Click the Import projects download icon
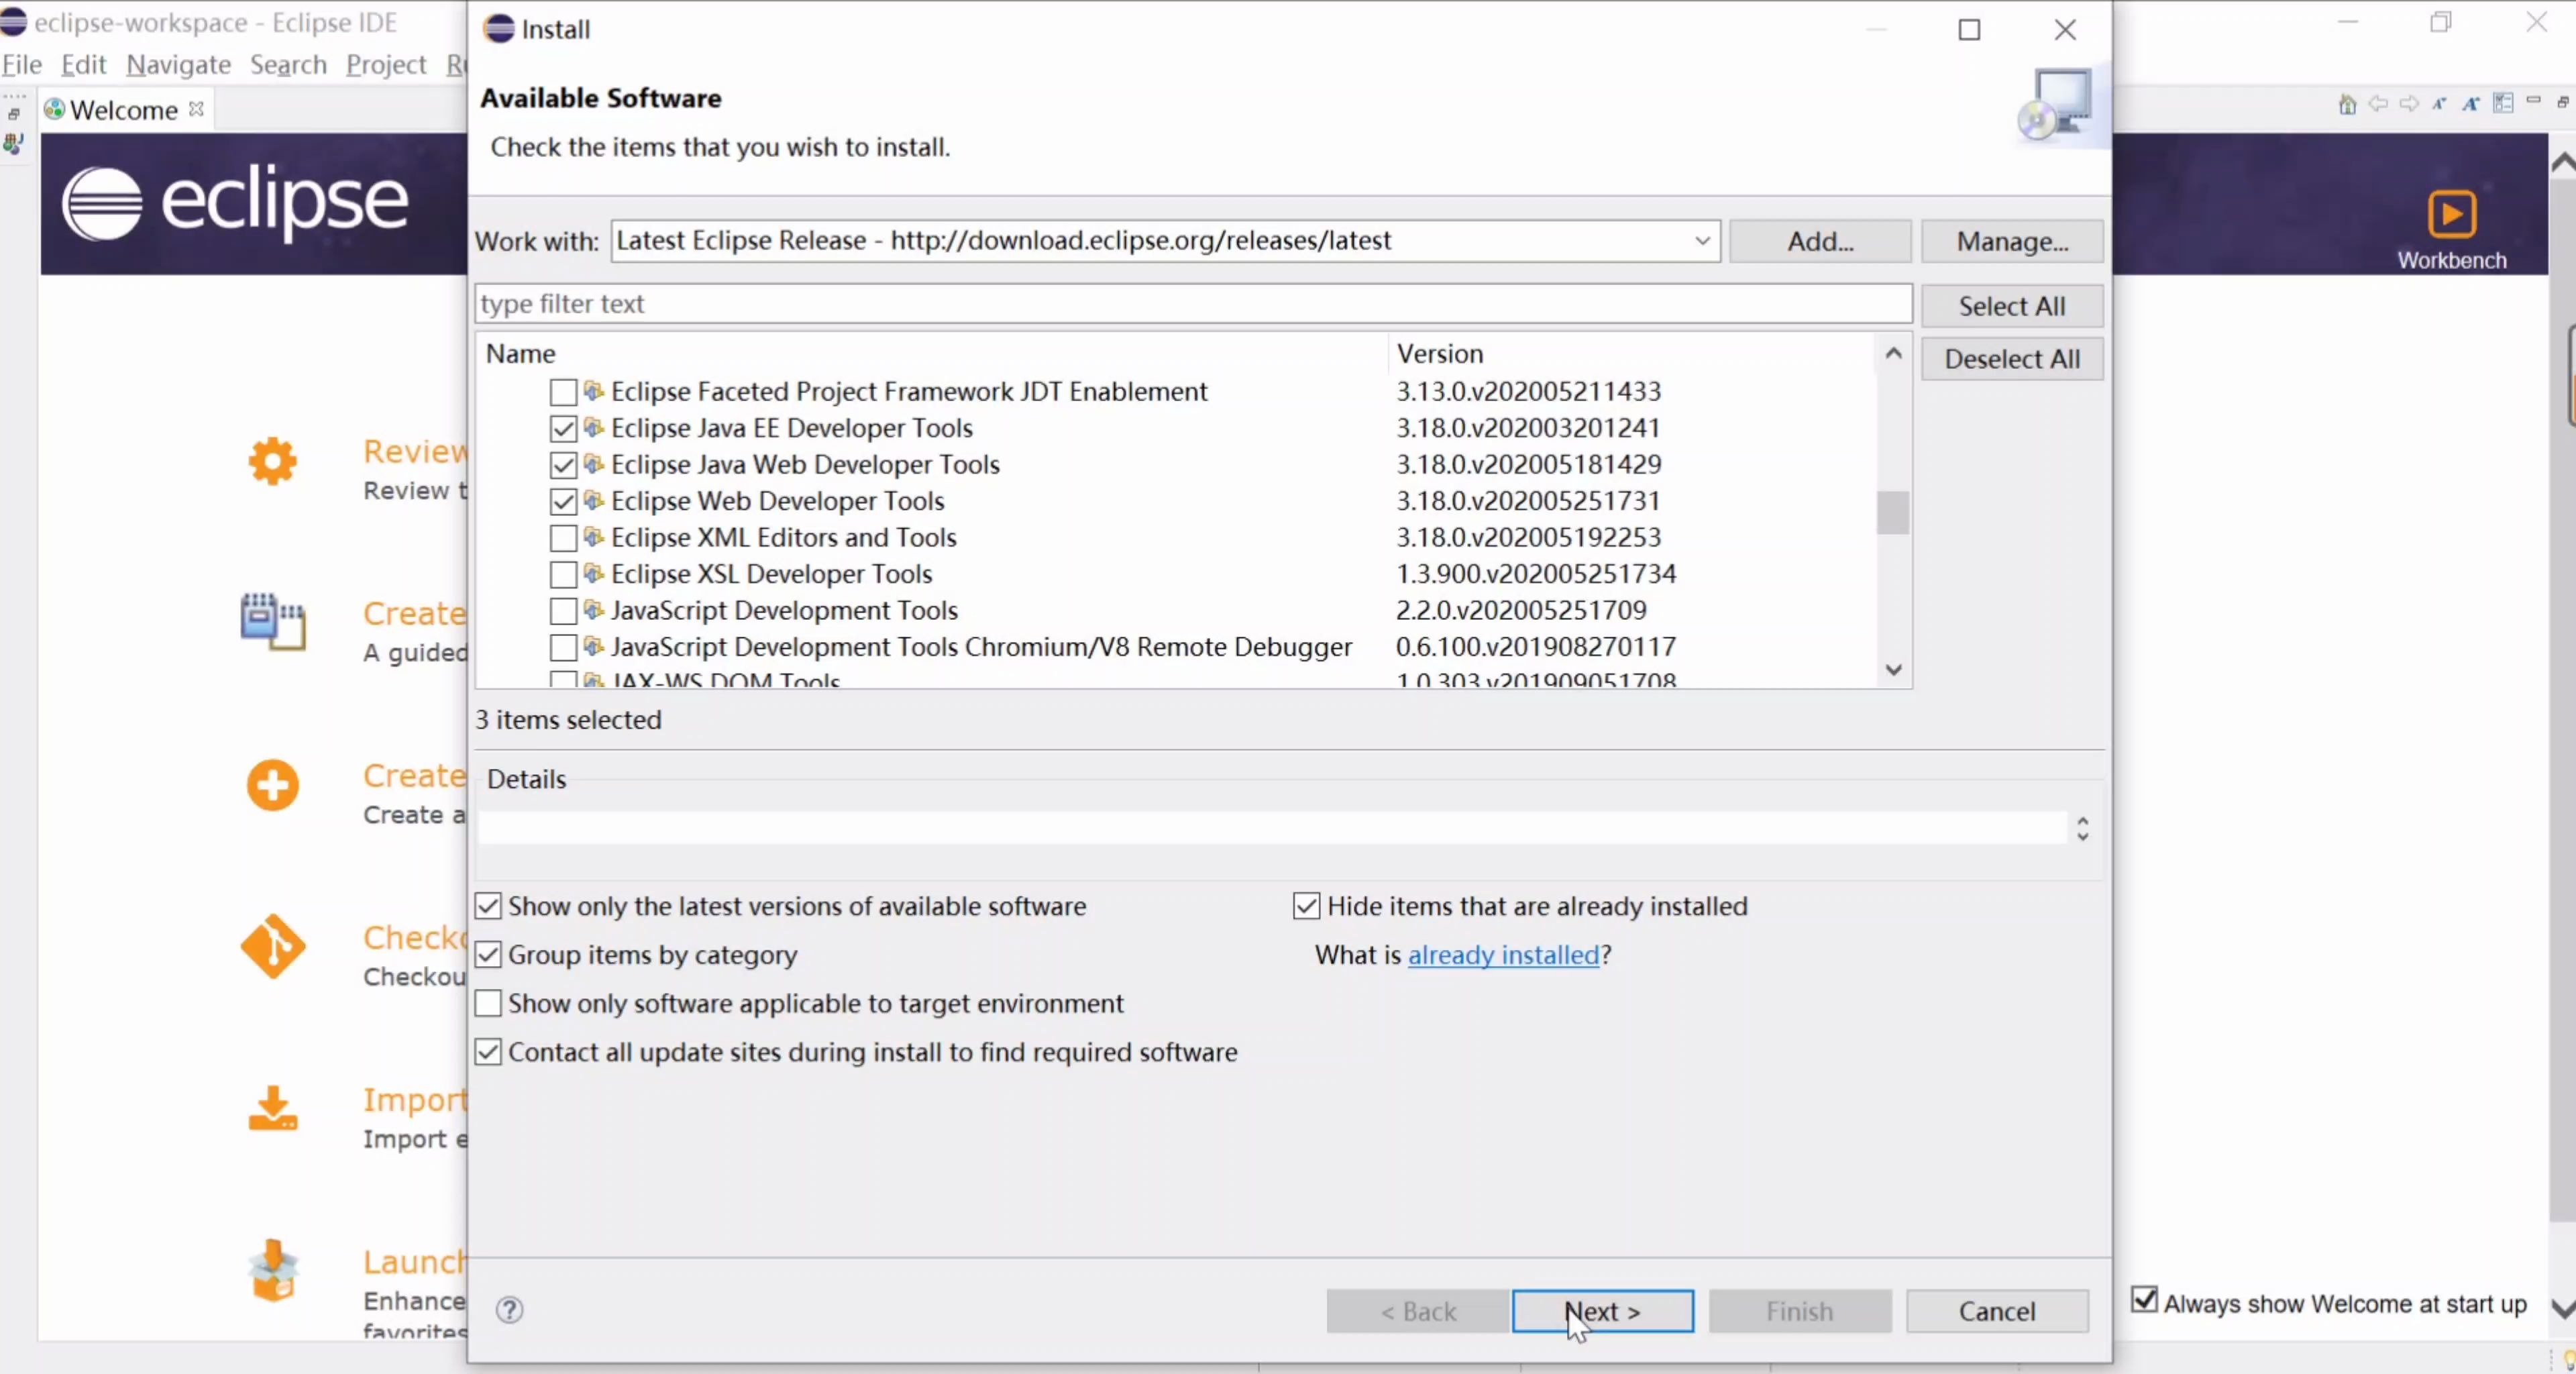The image size is (2576, 1374). click(272, 1108)
